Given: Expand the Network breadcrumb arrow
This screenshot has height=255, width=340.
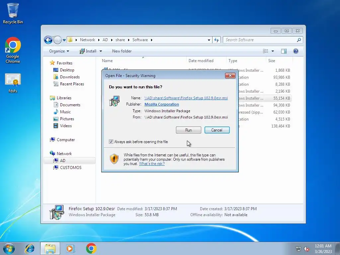Looking at the screenshot, I should coord(99,40).
